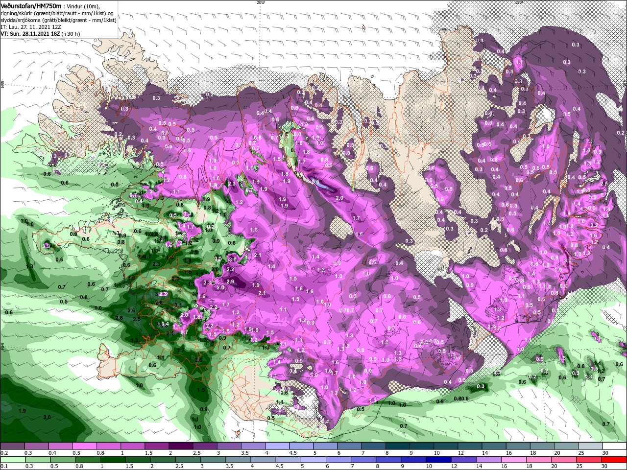The height and width of the screenshot is (470, 627).
Task: Pick the light lavender swatch labeled 4 in the upper legend
Action: click(x=277, y=446)
